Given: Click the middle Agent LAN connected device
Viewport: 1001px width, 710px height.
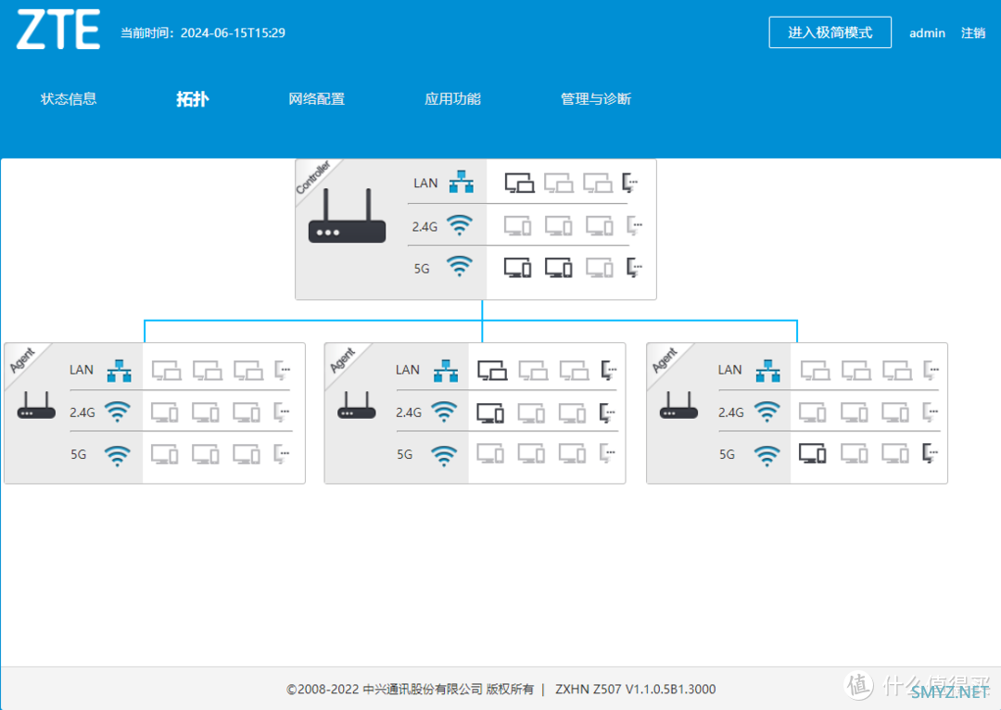Looking at the screenshot, I should click(492, 370).
